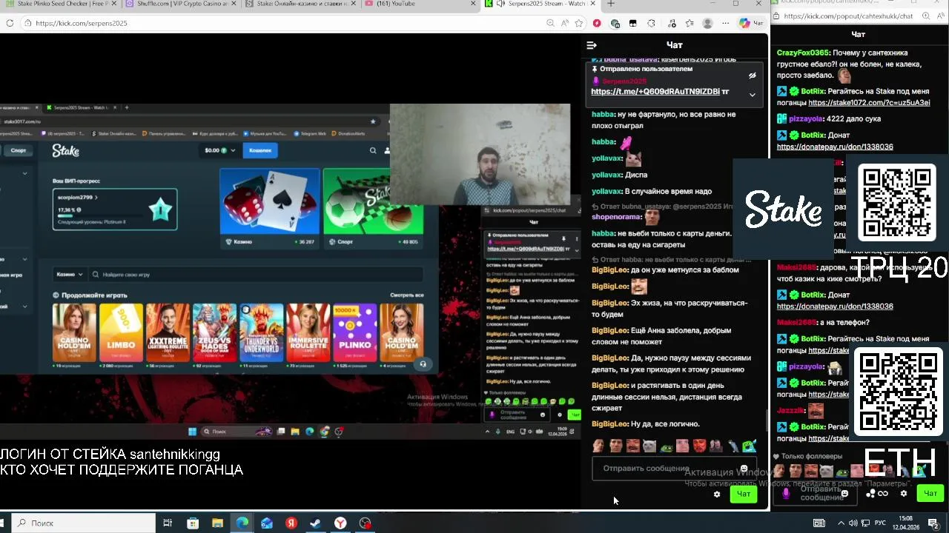
Task: Open the Immersive Roulette game thumbnail
Action: [308, 332]
